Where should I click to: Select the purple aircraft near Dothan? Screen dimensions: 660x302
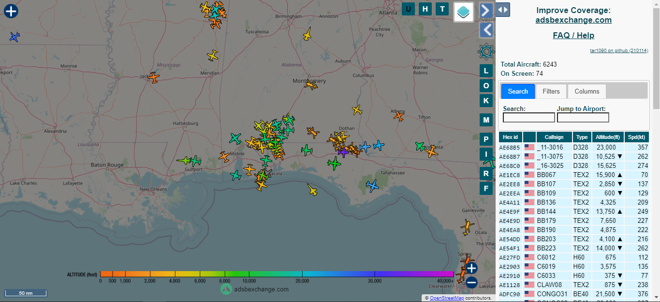click(343, 152)
